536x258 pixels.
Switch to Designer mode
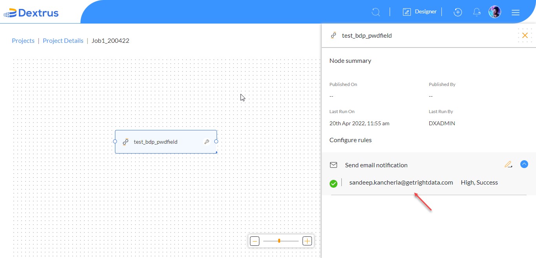[420, 12]
